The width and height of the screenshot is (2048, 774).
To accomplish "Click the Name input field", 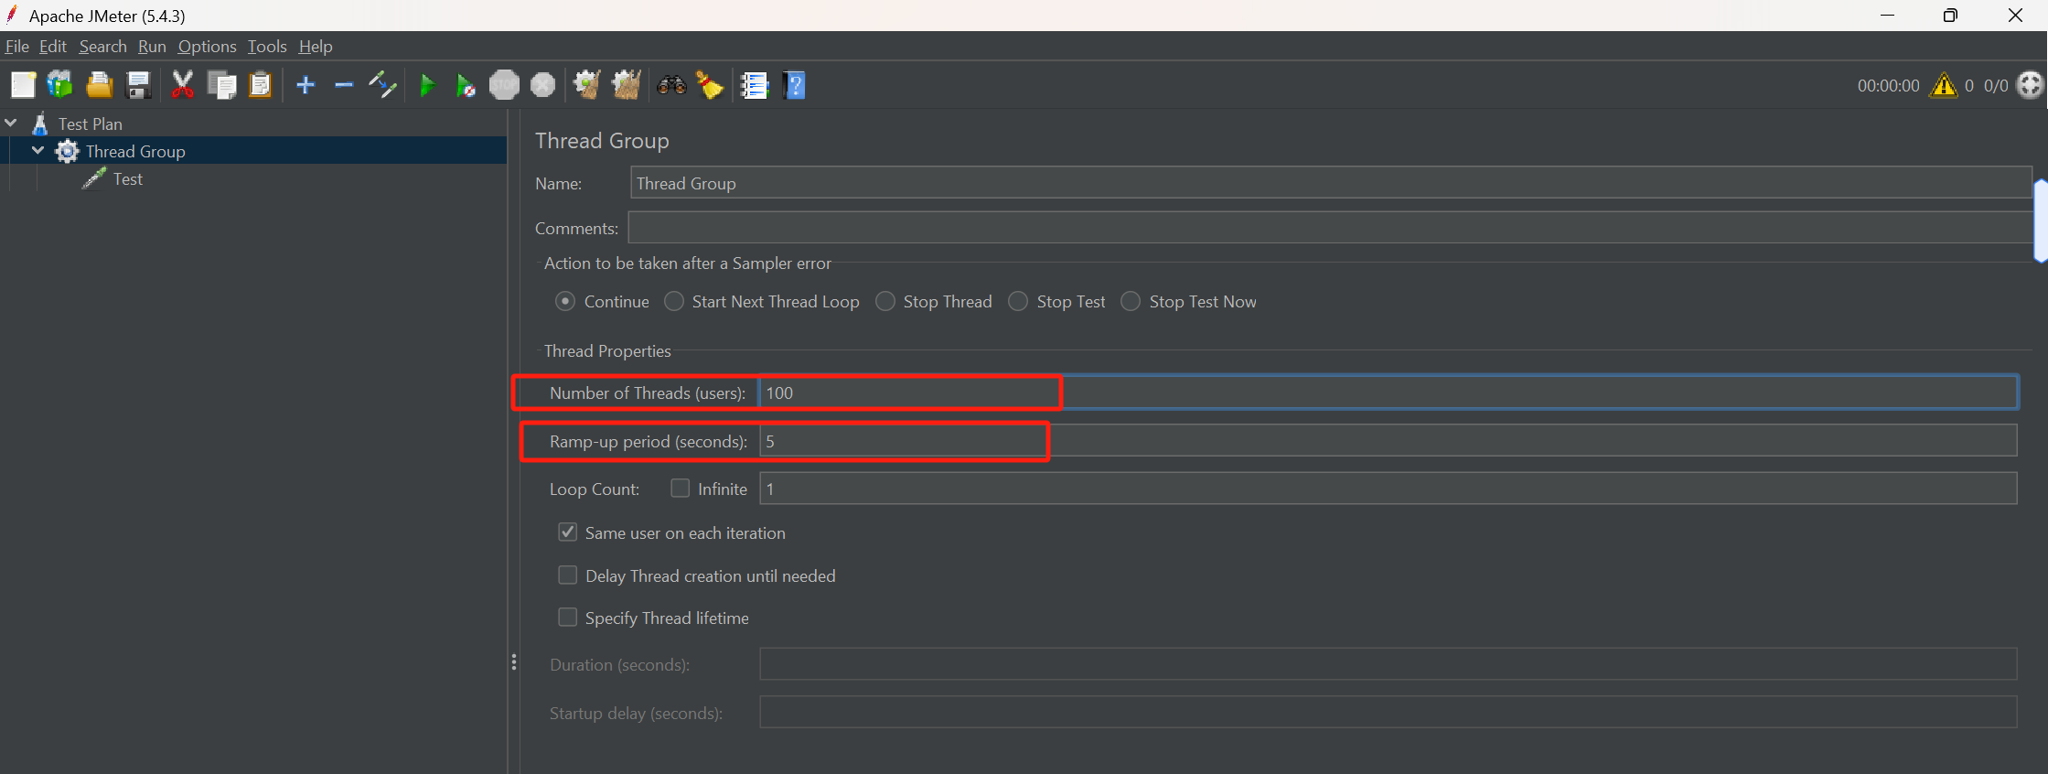I will [1331, 183].
